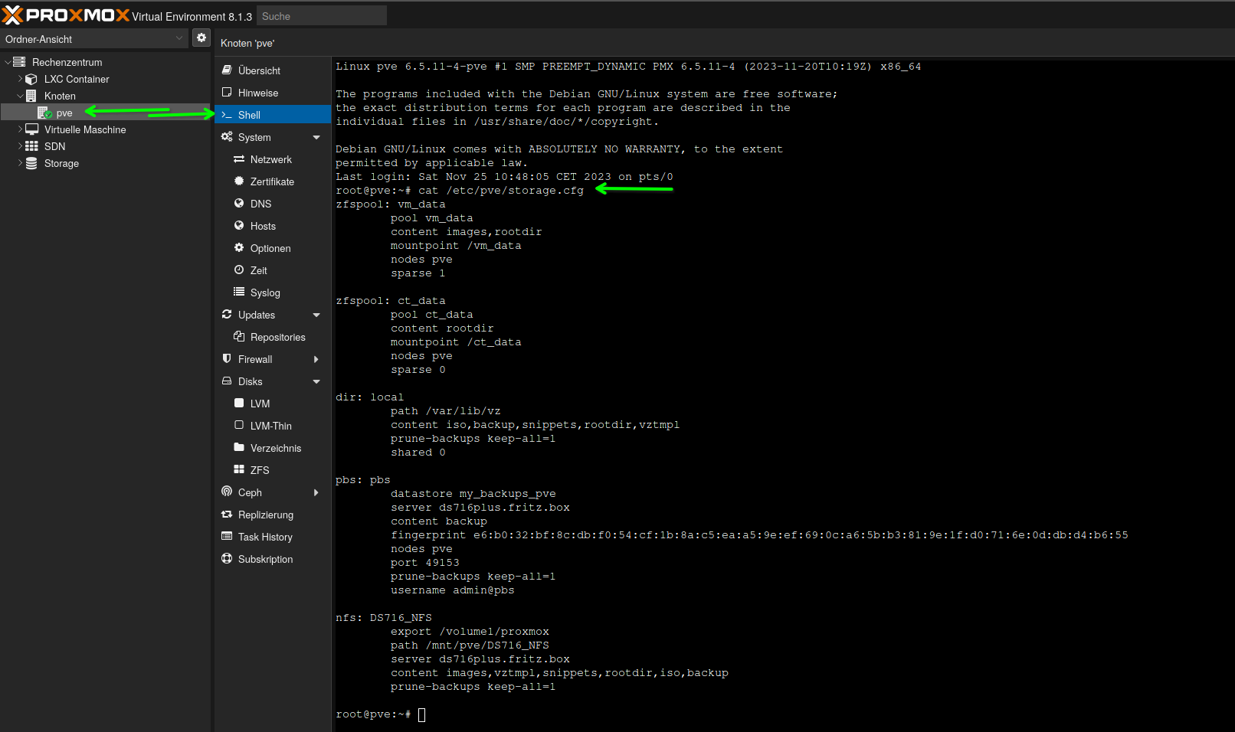Collapse the Rechenzentrum tree node
Viewport: 1235px width, 732px height.
(x=8, y=62)
